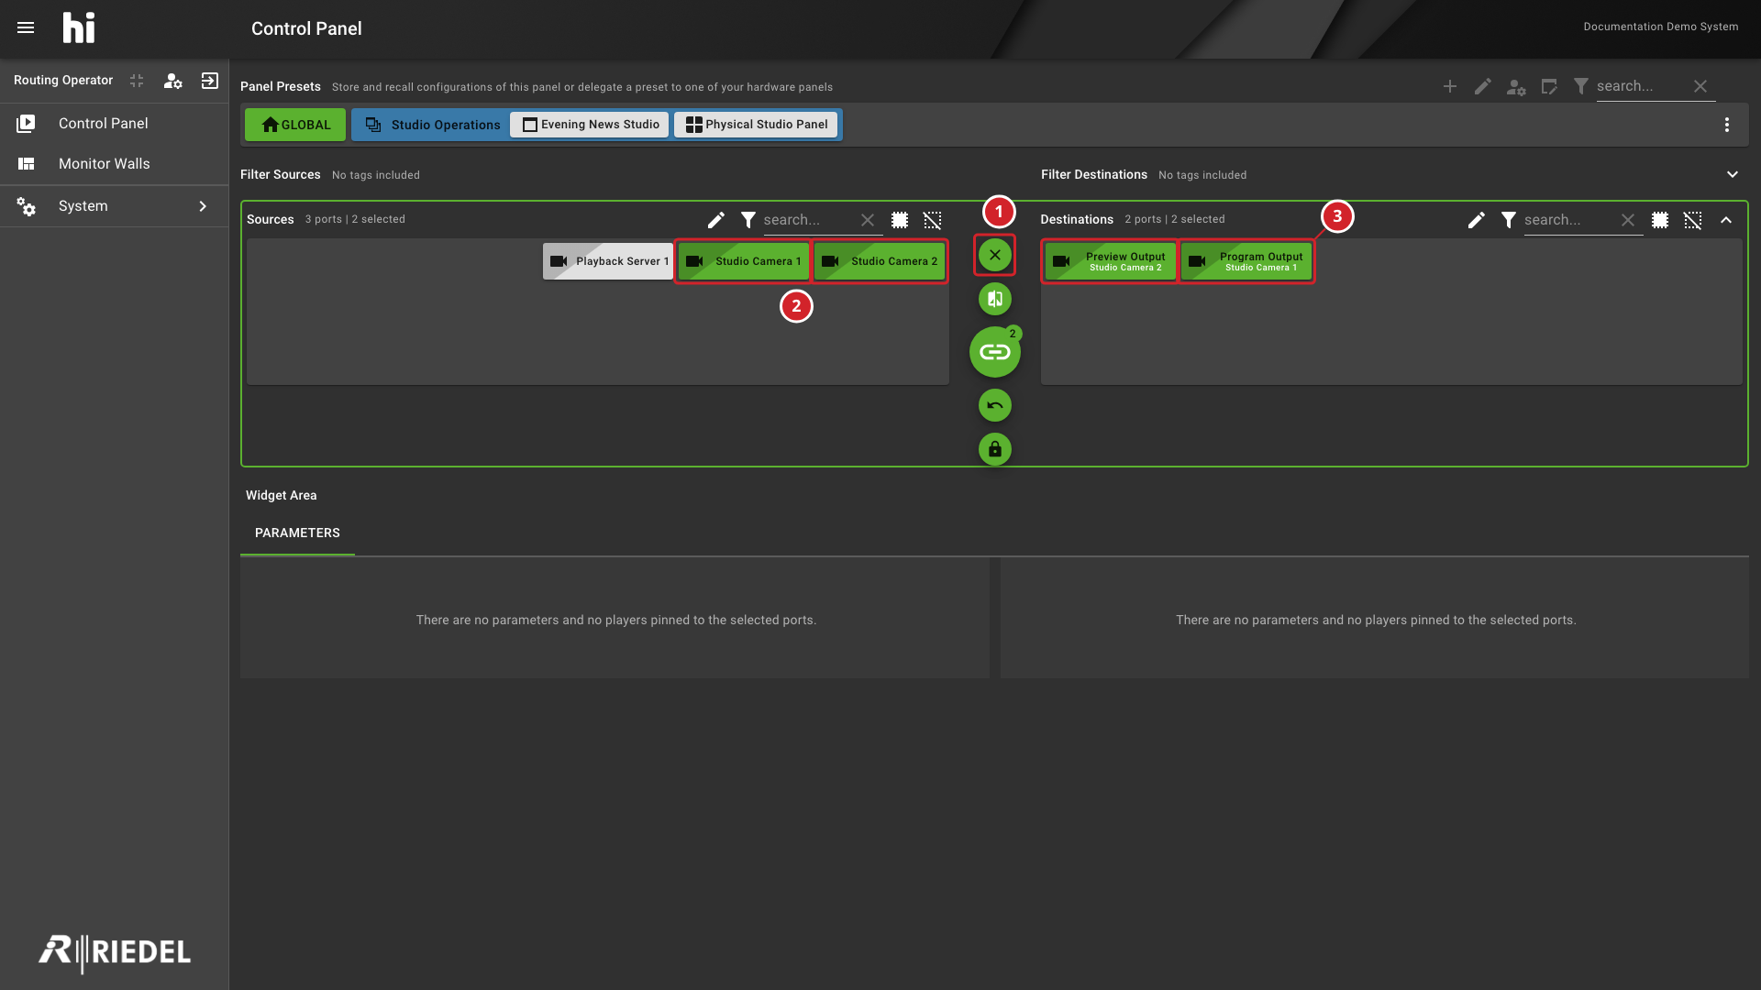Image resolution: width=1761 pixels, height=990 pixels.
Task: Click the green compare/split view button
Action: 995,299
